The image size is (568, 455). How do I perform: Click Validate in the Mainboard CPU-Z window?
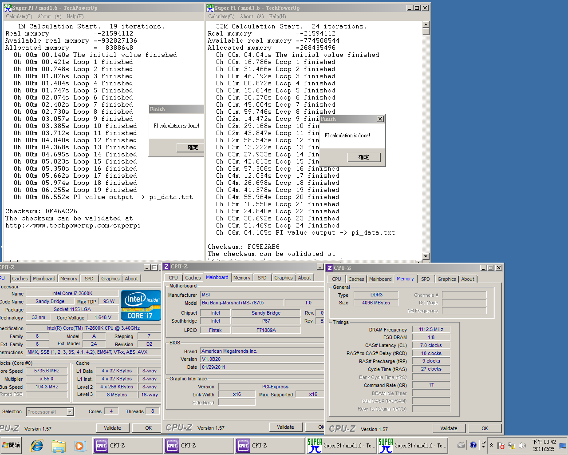(285, 427)
